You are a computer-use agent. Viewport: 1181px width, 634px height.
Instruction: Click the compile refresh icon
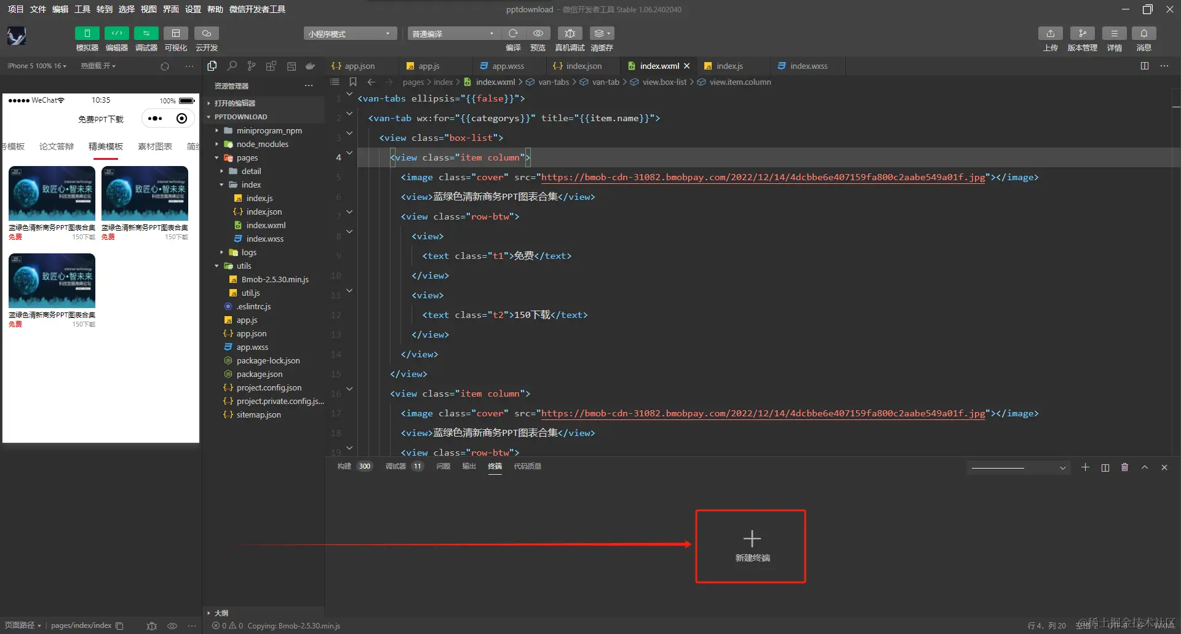click(x=513, y=33)
